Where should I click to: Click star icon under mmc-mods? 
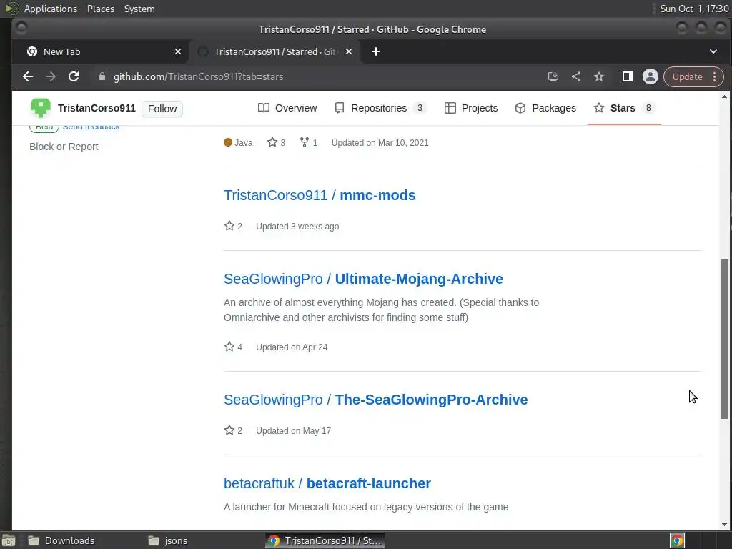[x=229, y=226]
